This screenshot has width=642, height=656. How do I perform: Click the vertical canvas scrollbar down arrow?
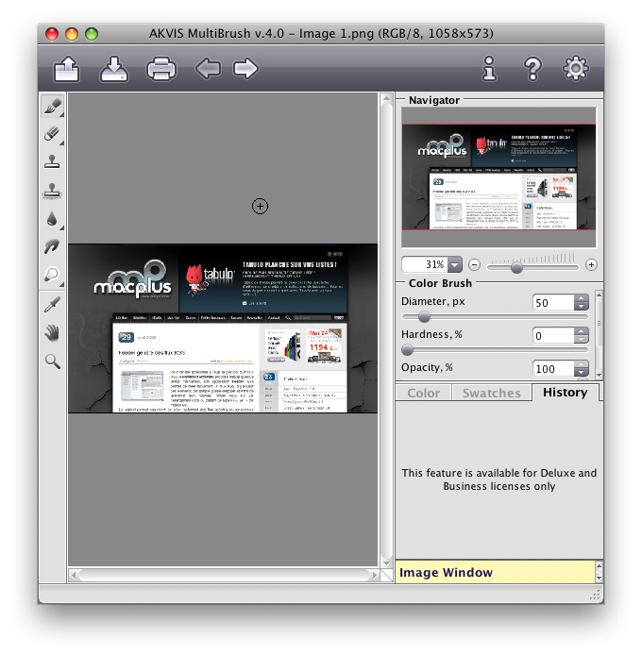[x=386, y=563]
